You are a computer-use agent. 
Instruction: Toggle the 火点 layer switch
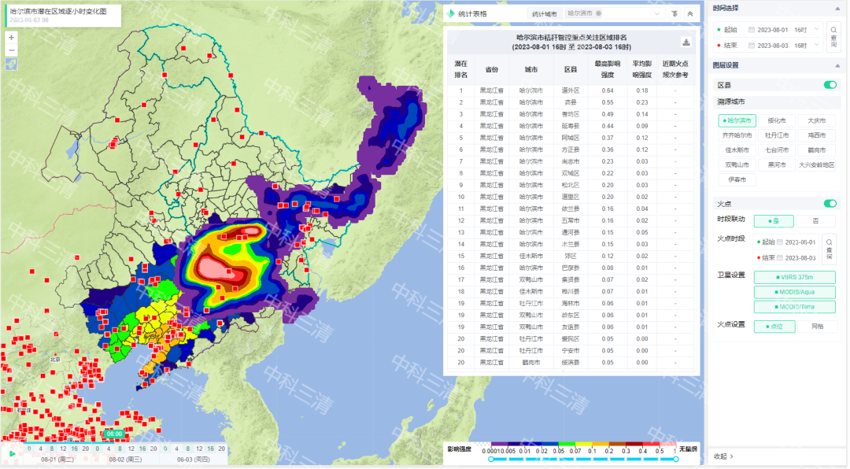pos(830,204)
